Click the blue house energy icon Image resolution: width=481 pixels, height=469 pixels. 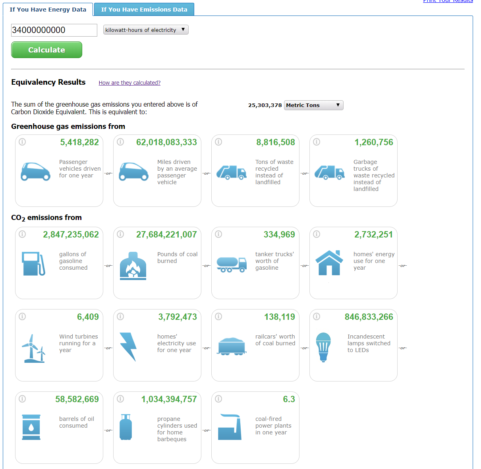tap(329, 263)
